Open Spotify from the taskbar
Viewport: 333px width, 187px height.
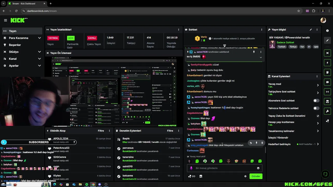tap(87, 184)
